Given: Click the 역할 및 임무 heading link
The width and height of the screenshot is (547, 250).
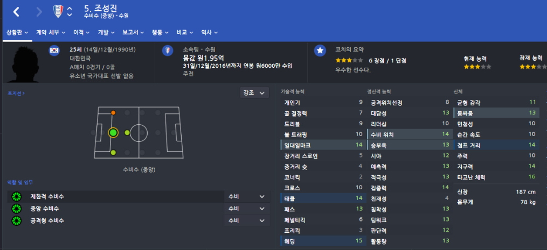Looking at the screenshot, I should [x=20, y=182].
